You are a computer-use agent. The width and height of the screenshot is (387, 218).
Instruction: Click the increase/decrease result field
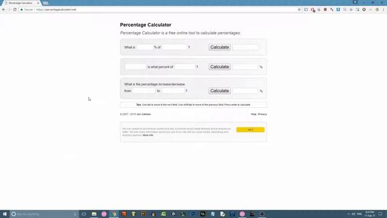click(246, 91)
